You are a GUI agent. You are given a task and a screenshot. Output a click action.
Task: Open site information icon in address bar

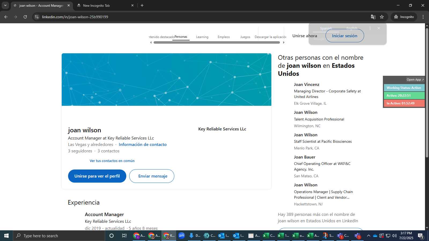click(37, 17)
